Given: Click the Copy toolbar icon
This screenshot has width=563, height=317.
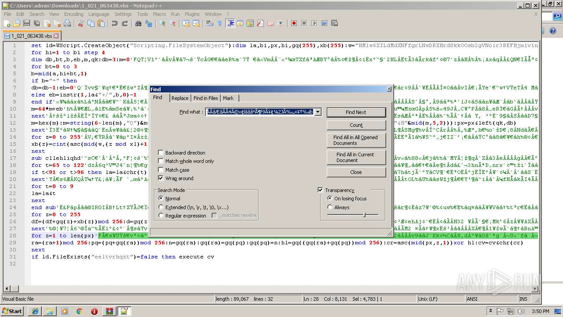Looking at the screenshot, I should [x=91, y=23].
